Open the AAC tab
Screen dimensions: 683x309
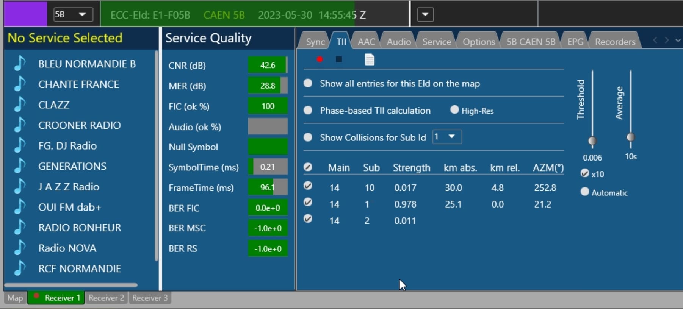tap(366, 42)
